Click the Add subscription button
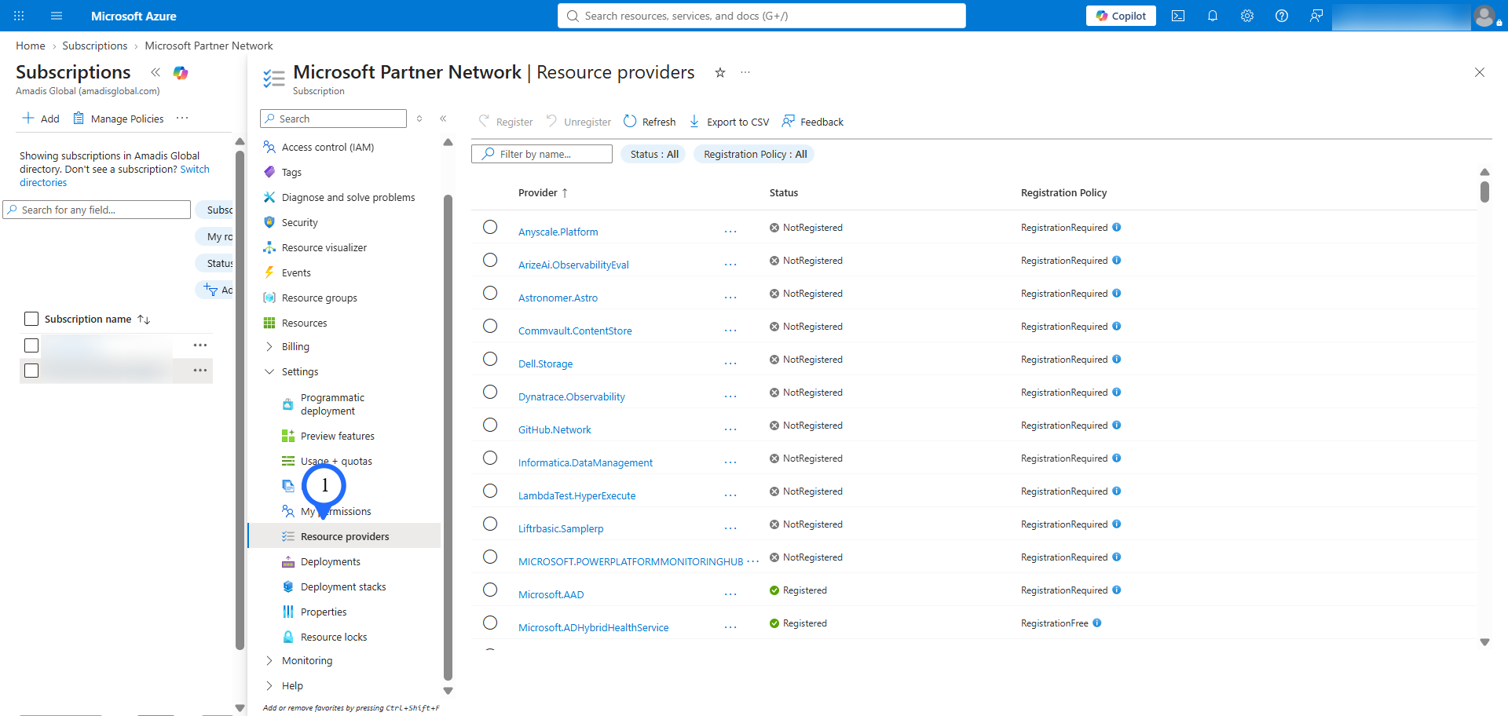The width and height of the screenshot is (1508, 716). click(41, 119)
